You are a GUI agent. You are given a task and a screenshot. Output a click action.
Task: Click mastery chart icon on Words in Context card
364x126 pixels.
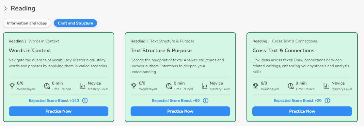point(82,86)
